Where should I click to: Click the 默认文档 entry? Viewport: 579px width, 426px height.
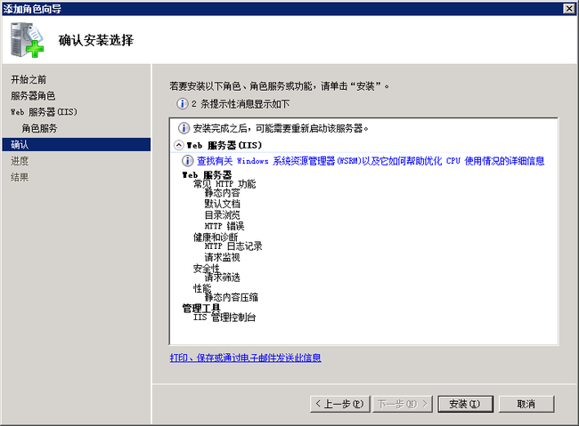click(x=222, y=204)
